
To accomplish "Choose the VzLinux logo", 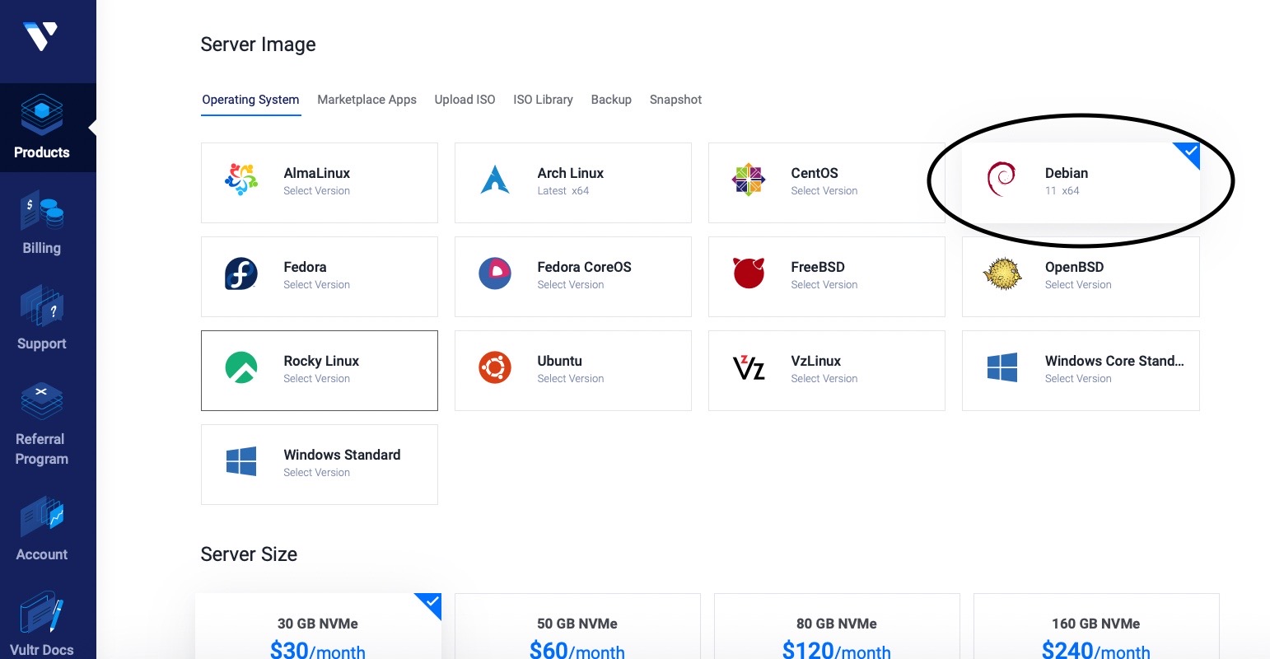I will pyautogui.click(x=749, y=367).
